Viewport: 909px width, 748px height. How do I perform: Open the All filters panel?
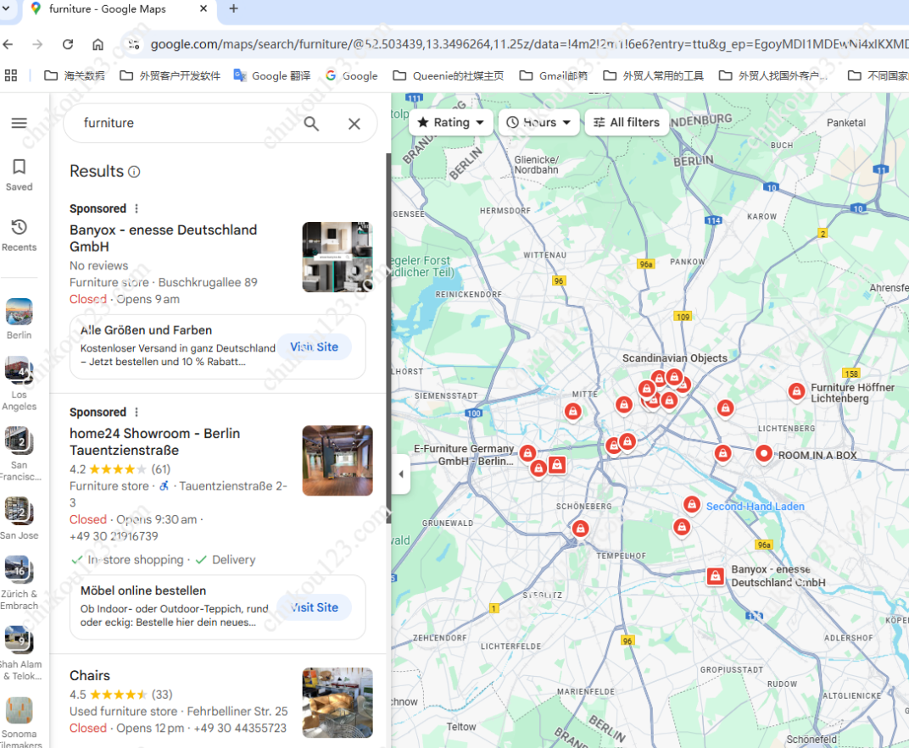point(627,122)
